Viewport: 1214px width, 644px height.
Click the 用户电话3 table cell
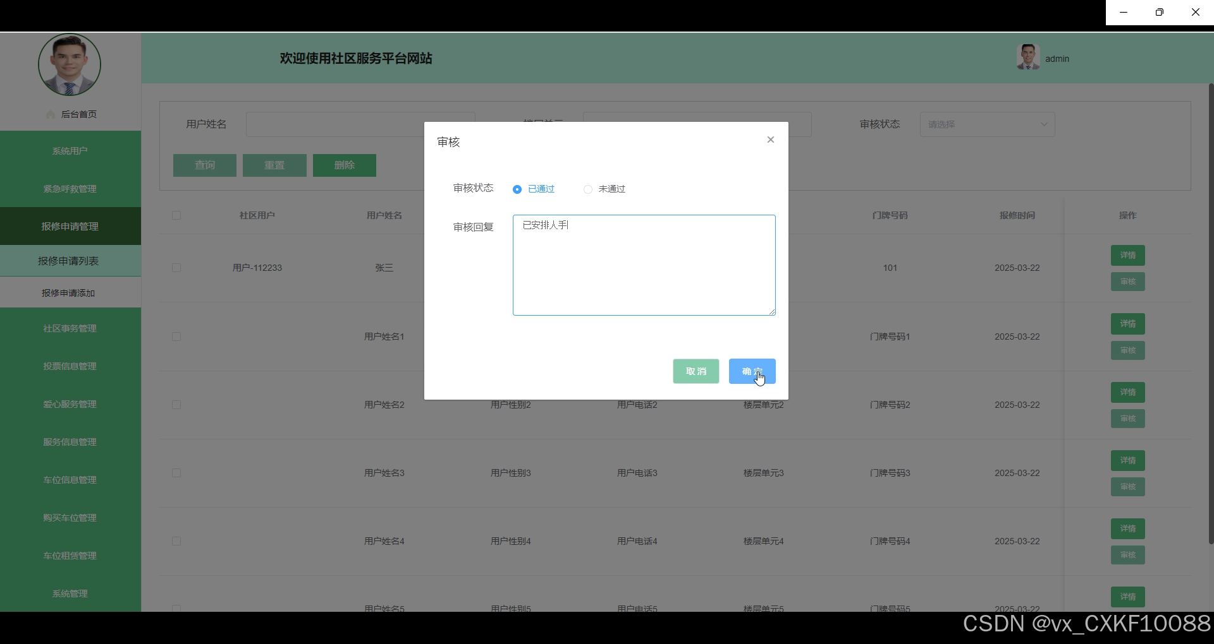(637, 473)
